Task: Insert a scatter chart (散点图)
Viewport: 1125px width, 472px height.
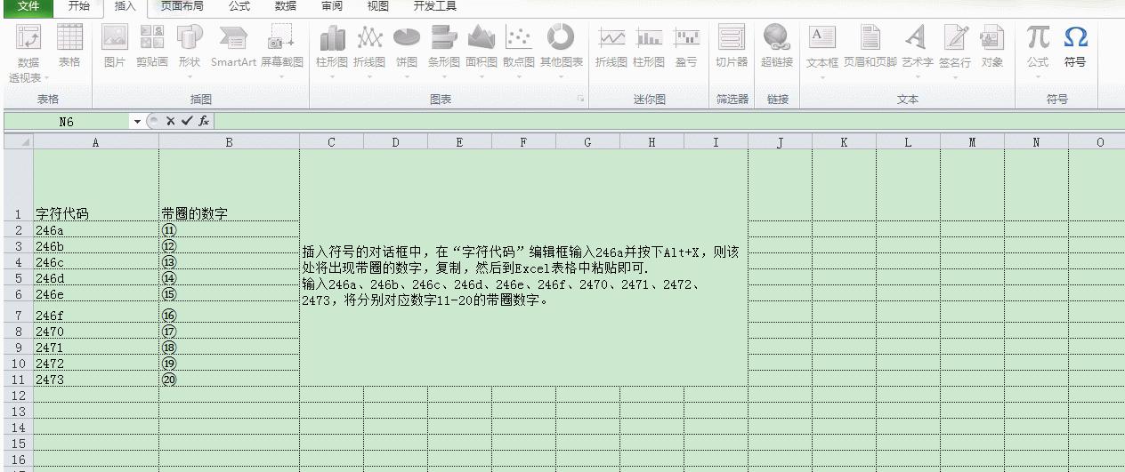Action: click(x=519, y=51)
